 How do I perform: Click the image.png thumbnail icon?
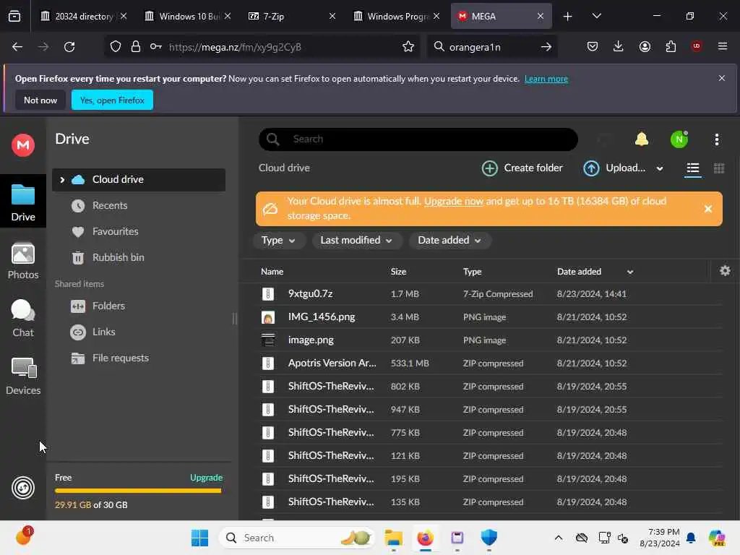(x=268, y=340)
